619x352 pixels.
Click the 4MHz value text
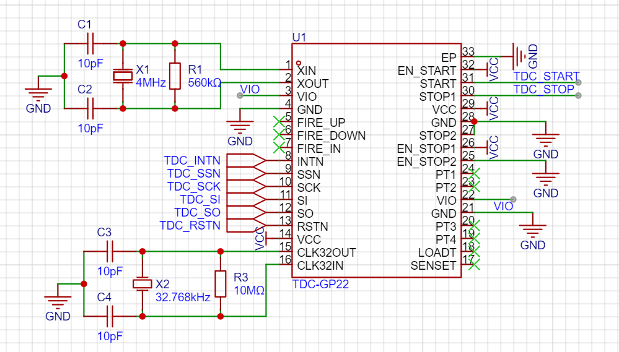[151, 83]
